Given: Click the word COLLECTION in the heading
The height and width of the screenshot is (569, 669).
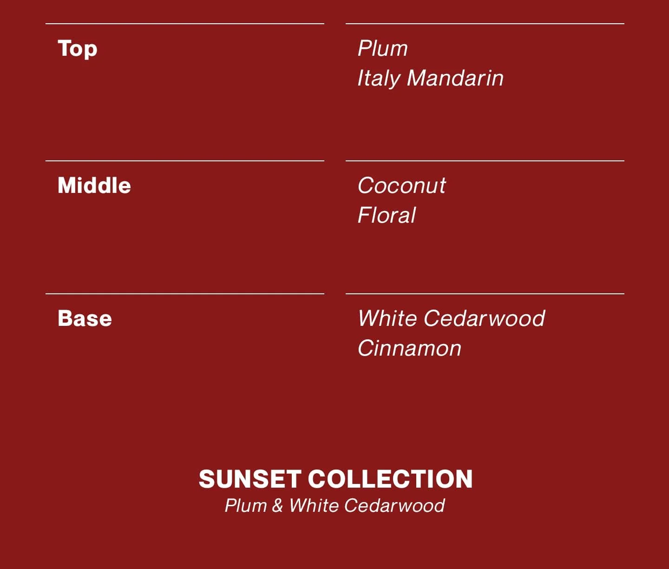Looking at the screenshot, I should pyautogui.click(x=390, y=479).
